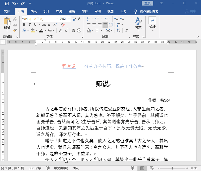Toggle bold formatting
Screen dimensions: 201x171
click(24, 25)
